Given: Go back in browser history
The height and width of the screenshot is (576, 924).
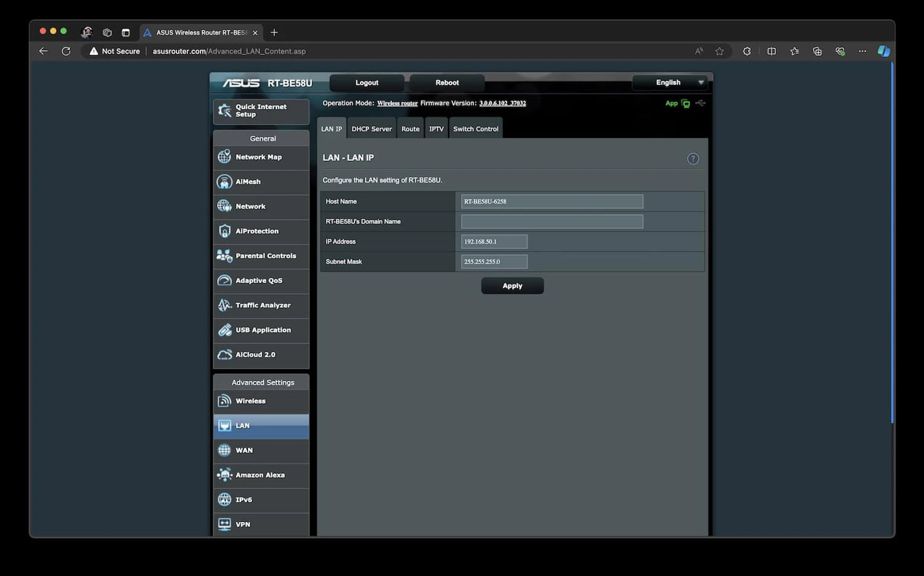Looking at the screenshot, I should (43, 51).
